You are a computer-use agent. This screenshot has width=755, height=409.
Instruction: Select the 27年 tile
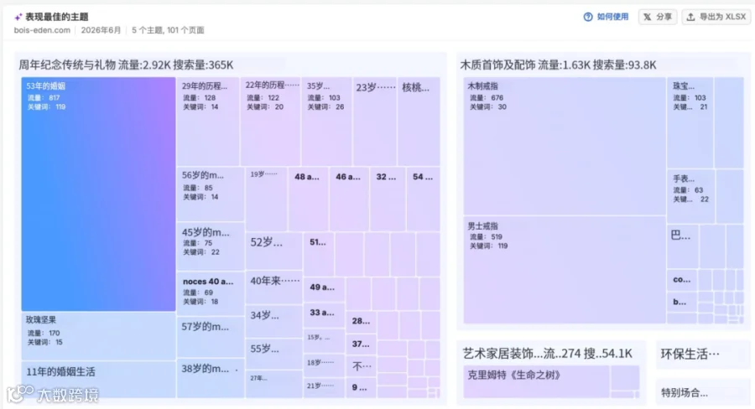coord(274,384)
